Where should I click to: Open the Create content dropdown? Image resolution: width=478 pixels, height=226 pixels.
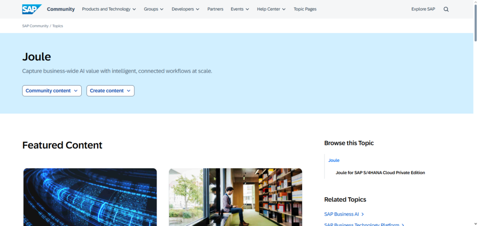click(110, 91)
